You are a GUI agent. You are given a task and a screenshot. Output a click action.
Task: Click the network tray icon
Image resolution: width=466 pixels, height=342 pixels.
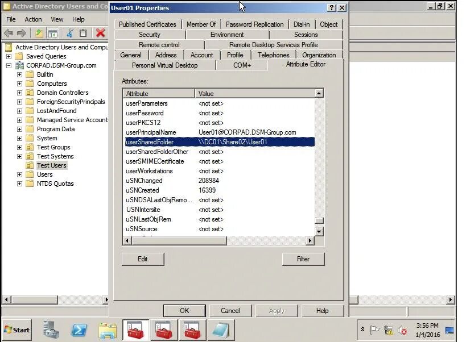pyautogui.click(x=389, y=330)
